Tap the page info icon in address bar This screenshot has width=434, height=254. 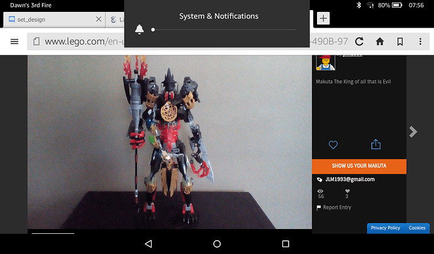click(36, 41)
